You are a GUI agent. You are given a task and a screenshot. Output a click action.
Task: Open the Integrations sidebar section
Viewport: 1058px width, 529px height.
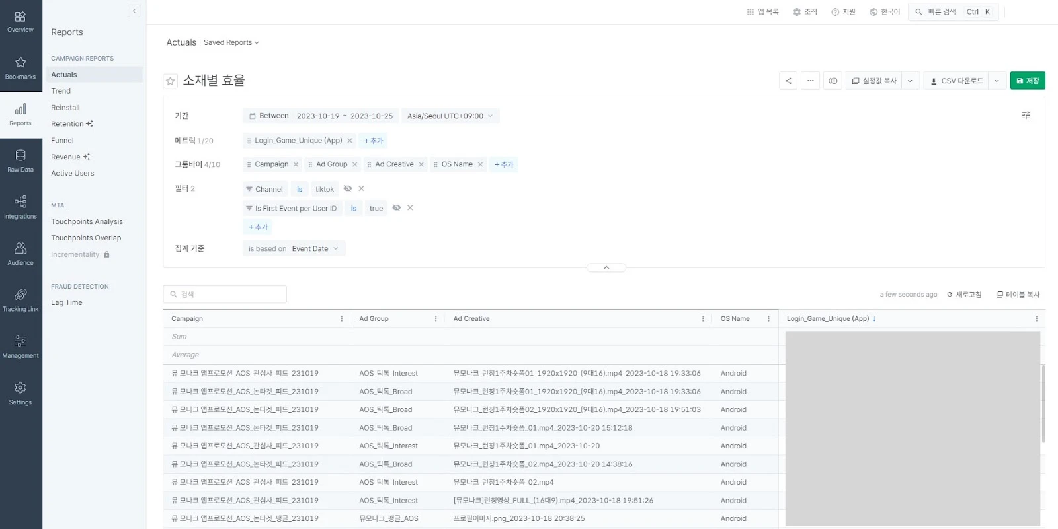pyautogui.click(x=20, y=207)
